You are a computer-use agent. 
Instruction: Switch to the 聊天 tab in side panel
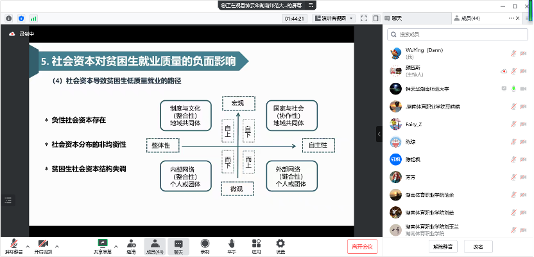click(x=417, y=19)
